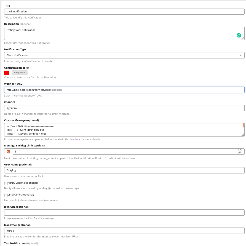Click the Webhook URL field
Image resolution: width=246 pixels, height=246 pixels.
124,90
